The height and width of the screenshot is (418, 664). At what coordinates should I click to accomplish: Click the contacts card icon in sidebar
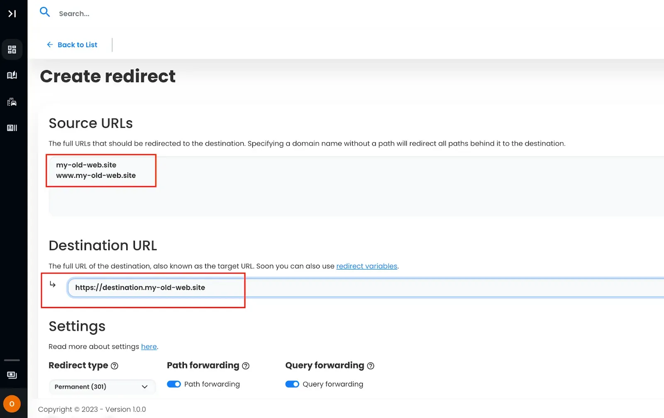tap(12, 128)
